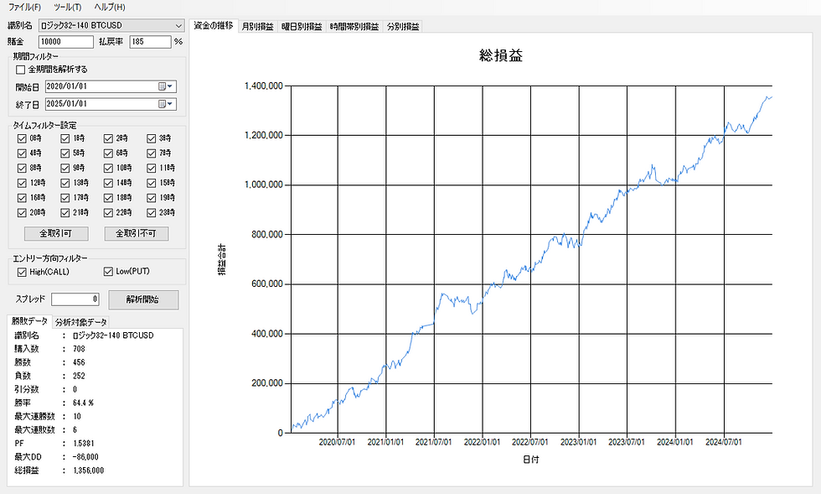Switch to the 月別損益 tab
Screen dimensions: 821x494
tap(256, 25)
